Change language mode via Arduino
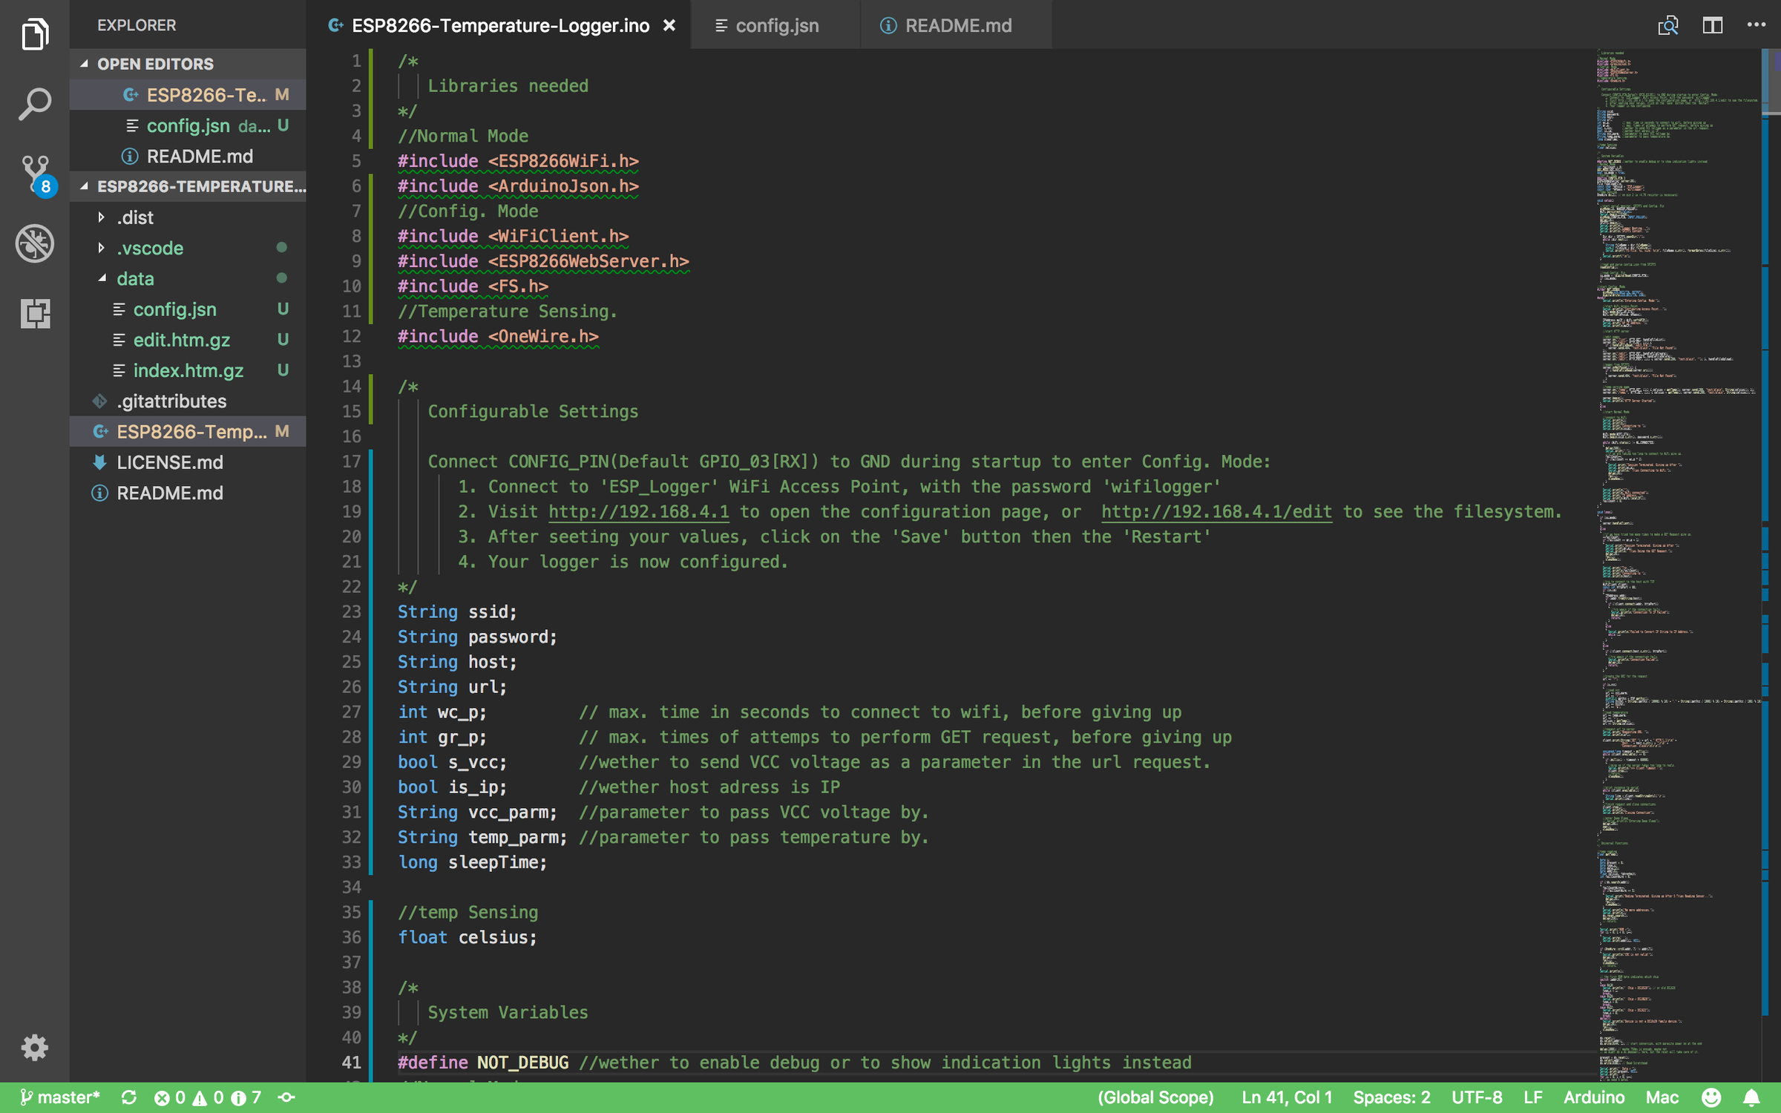Image resolution: width=1781 pixels, height=1113 pixels. (1594, 1097)
